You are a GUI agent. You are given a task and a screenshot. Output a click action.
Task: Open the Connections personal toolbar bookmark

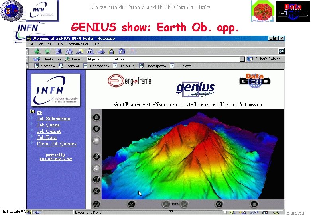pos(96,66)
